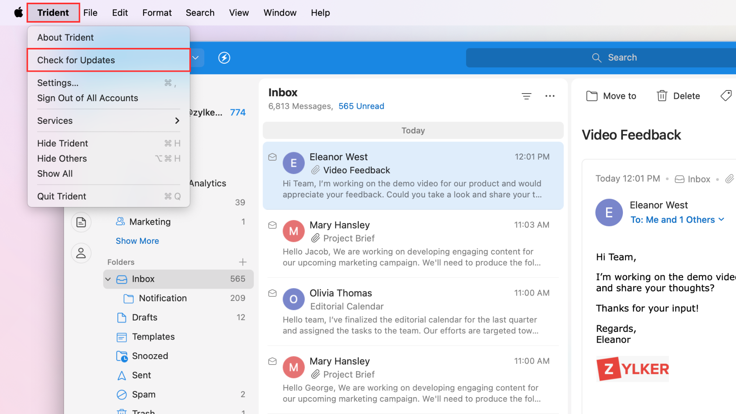Click the Zylker logo image
Screen dimensions: 736x414
(632, 369)
